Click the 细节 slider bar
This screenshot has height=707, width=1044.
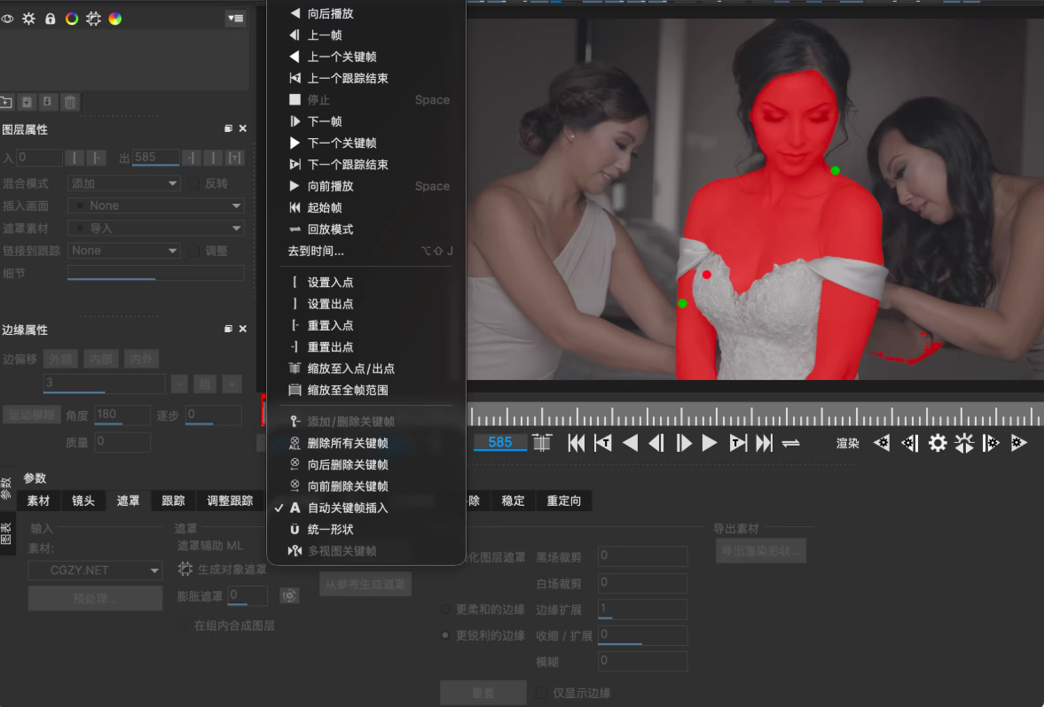[x=155, y=273]
